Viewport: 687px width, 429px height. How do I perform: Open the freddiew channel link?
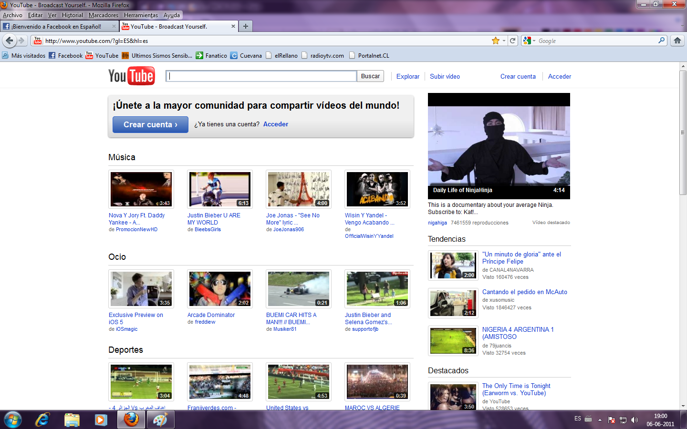(205, 322)
